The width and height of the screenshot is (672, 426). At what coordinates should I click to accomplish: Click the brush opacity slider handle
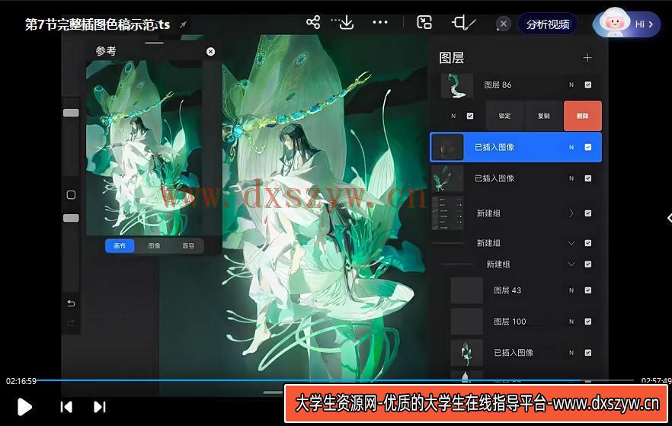(71, 218)
